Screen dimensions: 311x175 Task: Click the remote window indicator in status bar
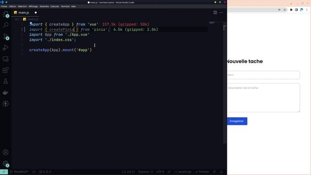pos(4,172)
